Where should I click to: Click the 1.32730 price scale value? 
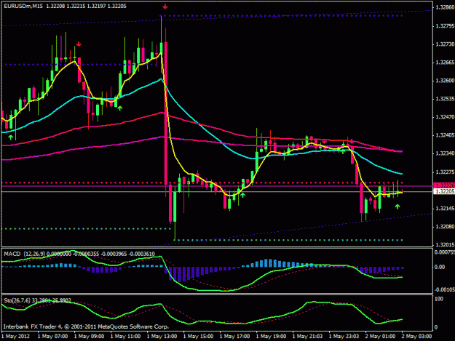pyautogui.click(x=445, y=44)
